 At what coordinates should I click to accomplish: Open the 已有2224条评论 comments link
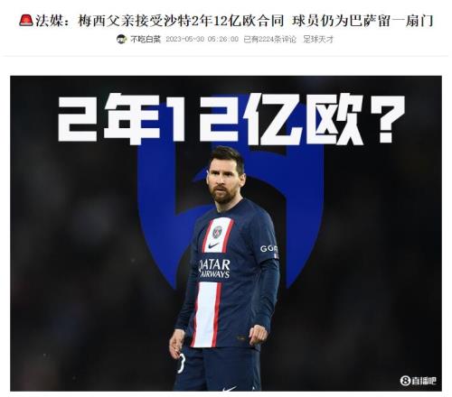[270, 40]
